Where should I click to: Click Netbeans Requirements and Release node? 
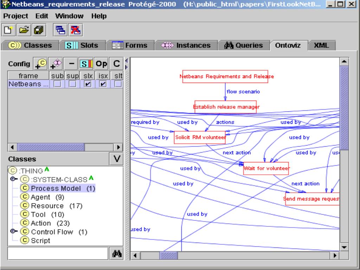pyautogui.click(x=225, y=76)
